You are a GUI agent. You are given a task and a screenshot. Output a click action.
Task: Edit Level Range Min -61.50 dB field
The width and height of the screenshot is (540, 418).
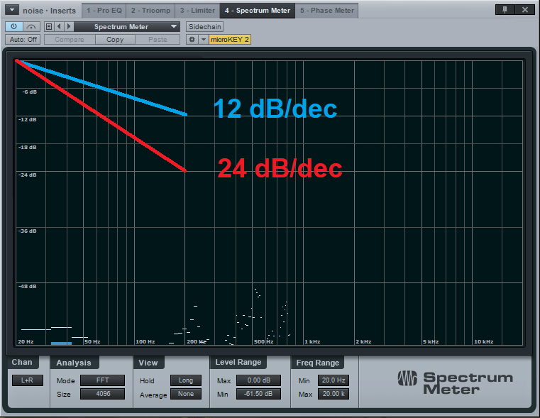258,394
